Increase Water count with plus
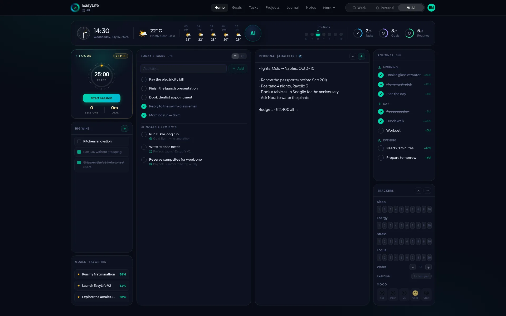 [429, 267]
